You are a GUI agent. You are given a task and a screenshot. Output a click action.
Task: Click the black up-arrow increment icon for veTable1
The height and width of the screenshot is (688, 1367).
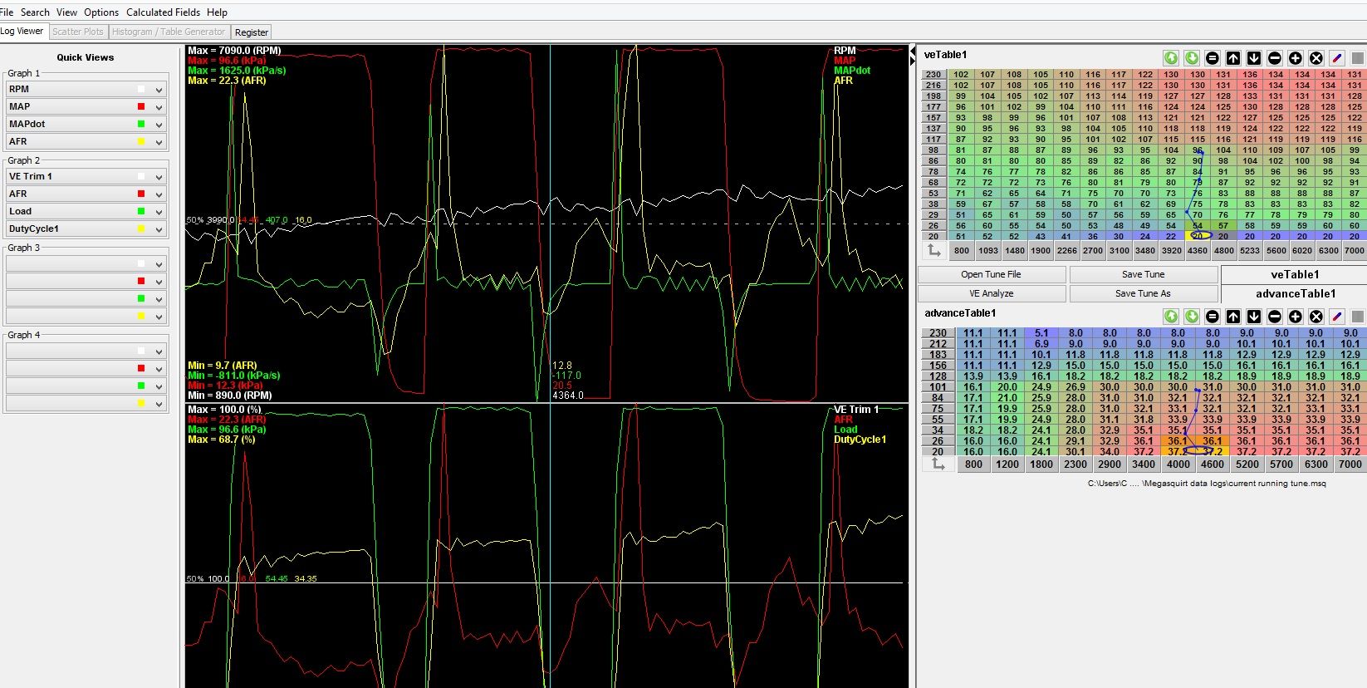1233,58
